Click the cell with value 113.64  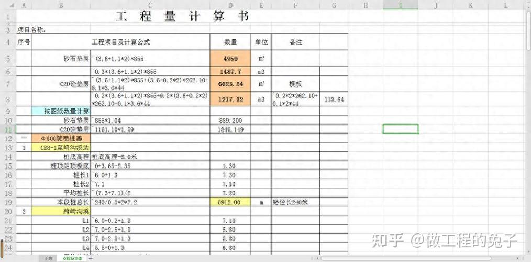point(334,100)
